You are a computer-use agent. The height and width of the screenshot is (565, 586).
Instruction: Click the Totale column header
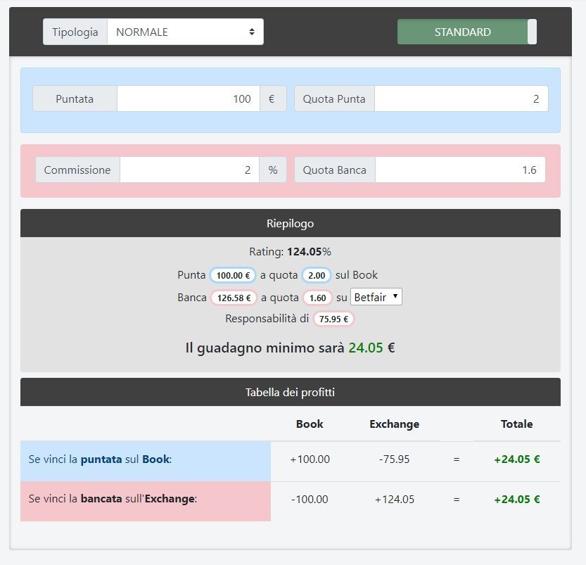tap(516, 424)
